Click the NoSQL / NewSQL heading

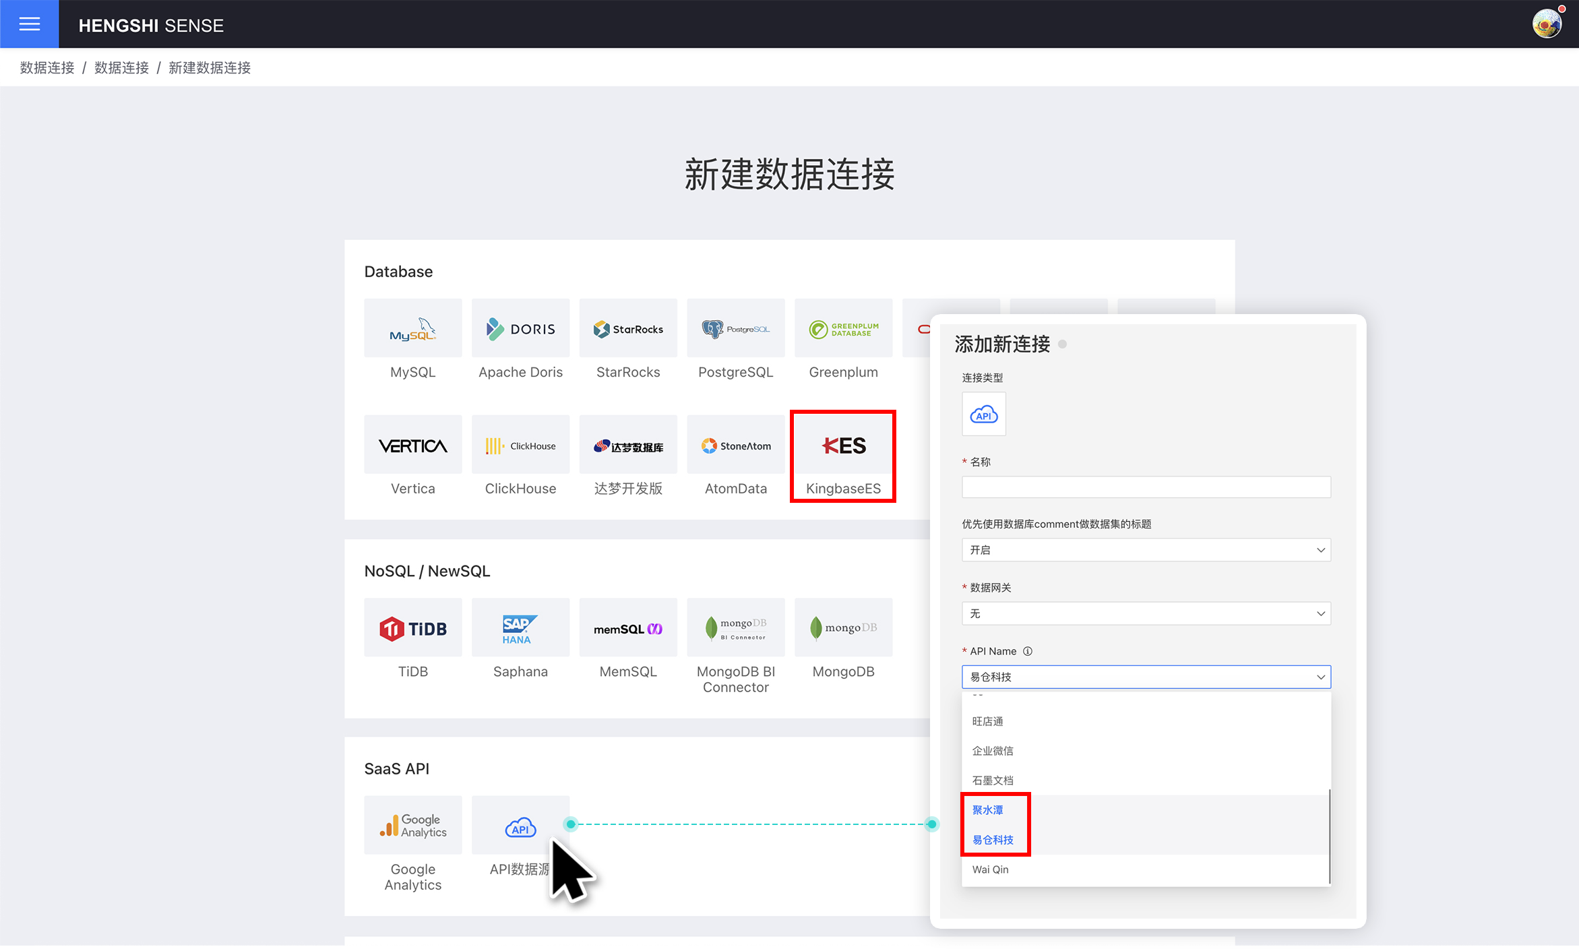[427, 571]
